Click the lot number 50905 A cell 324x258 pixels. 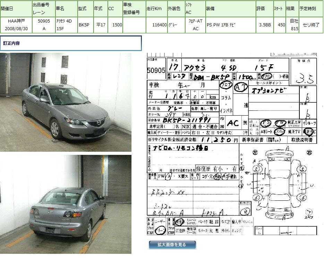coord(44,25)
